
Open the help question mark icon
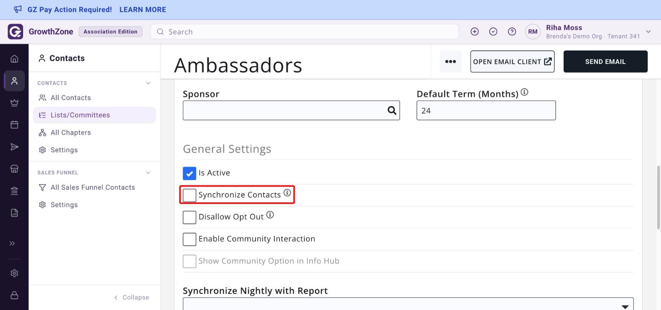coord(512,32)
